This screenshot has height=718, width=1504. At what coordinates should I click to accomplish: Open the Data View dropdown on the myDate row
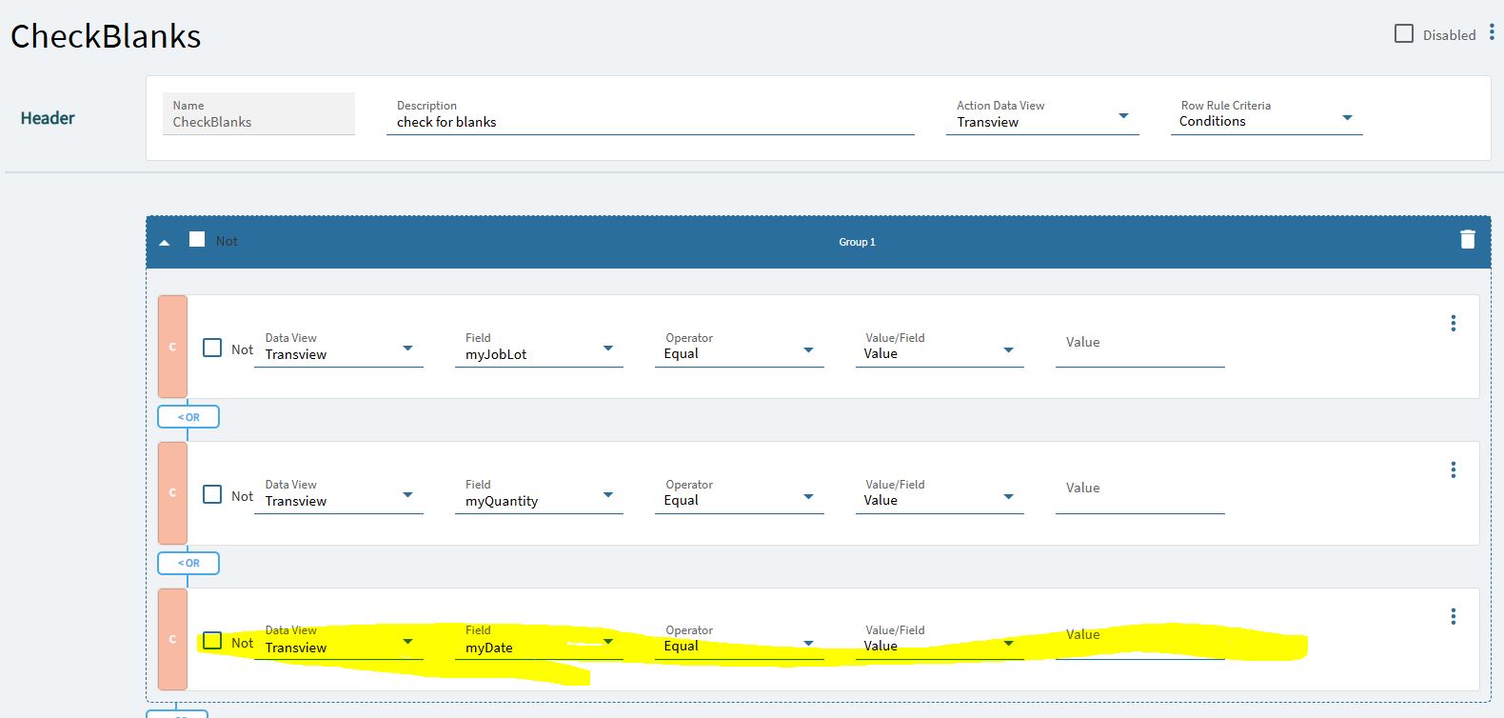(339, 641)
